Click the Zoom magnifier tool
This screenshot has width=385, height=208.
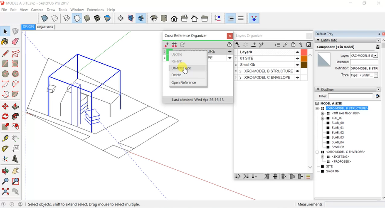(5, 181)
